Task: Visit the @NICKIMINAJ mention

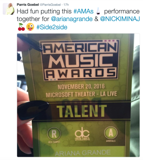Action: click(x=120, y=19)
